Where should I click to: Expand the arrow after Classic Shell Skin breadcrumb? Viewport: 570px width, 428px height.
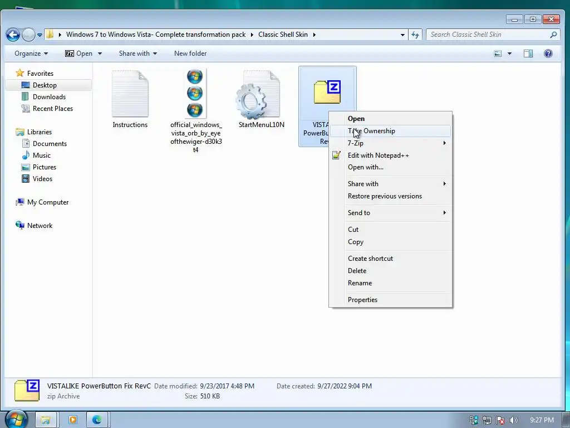click(x=314, y=35)
